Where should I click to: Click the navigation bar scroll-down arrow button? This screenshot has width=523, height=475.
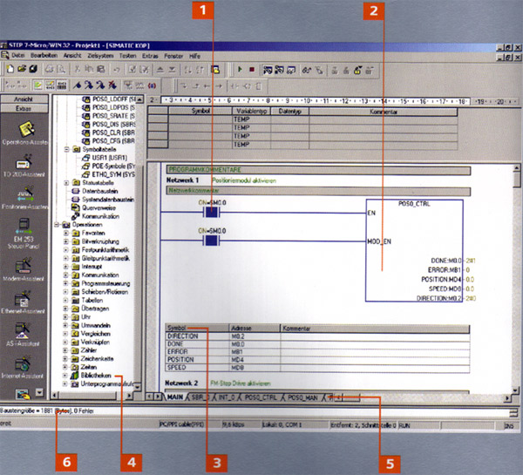pyautogui.click(x=39, y=392)
